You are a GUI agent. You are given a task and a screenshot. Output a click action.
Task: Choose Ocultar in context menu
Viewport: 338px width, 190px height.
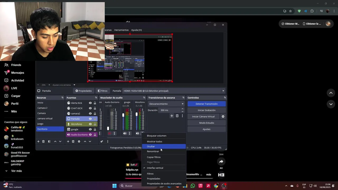click(164, 146)
